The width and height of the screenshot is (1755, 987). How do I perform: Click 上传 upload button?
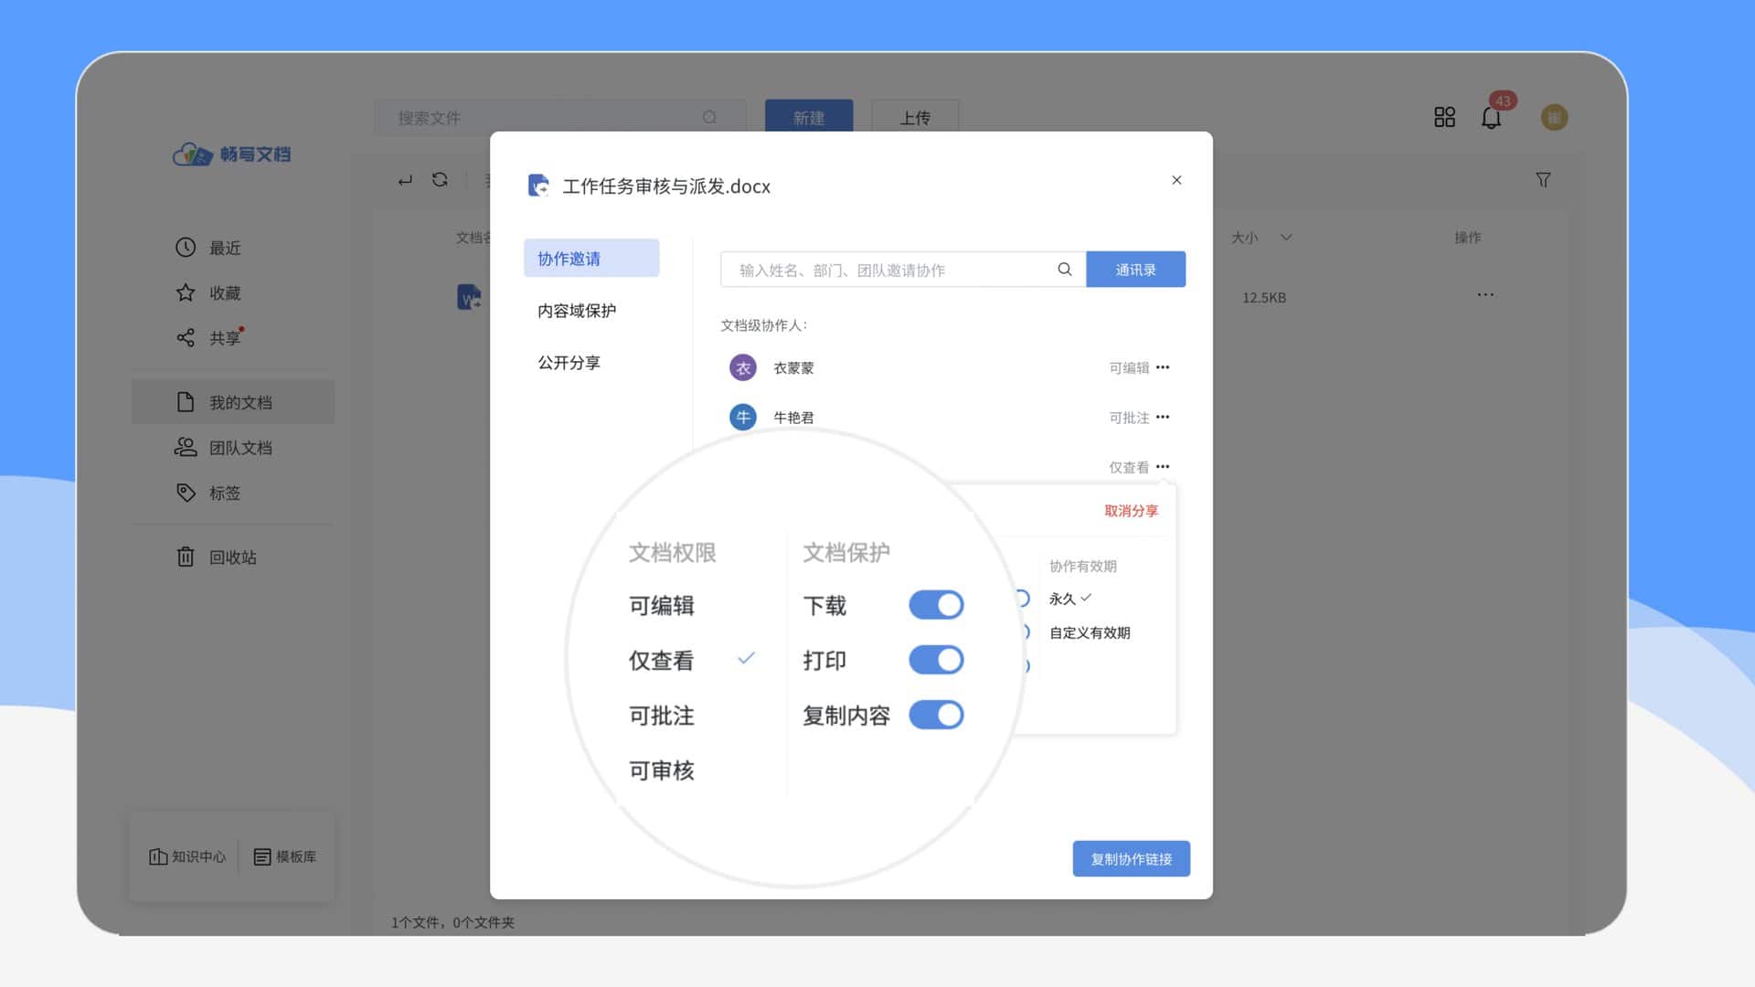tap(915, 117)
